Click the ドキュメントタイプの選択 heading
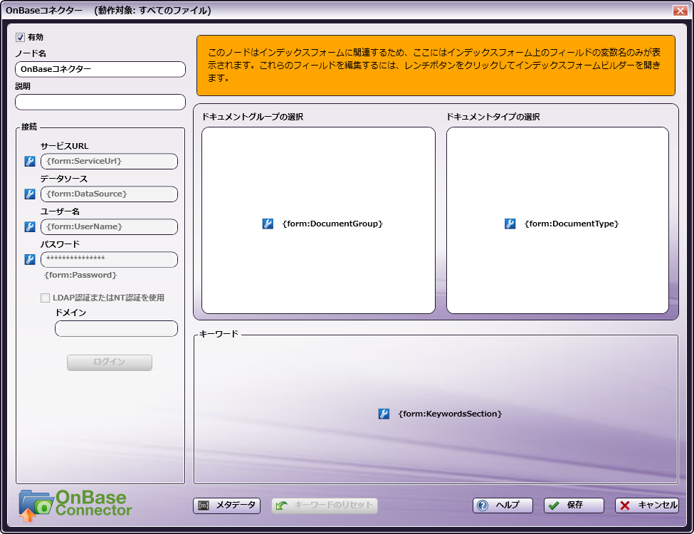The width and height of the screenshot is (694, 534). coord(493,117)
